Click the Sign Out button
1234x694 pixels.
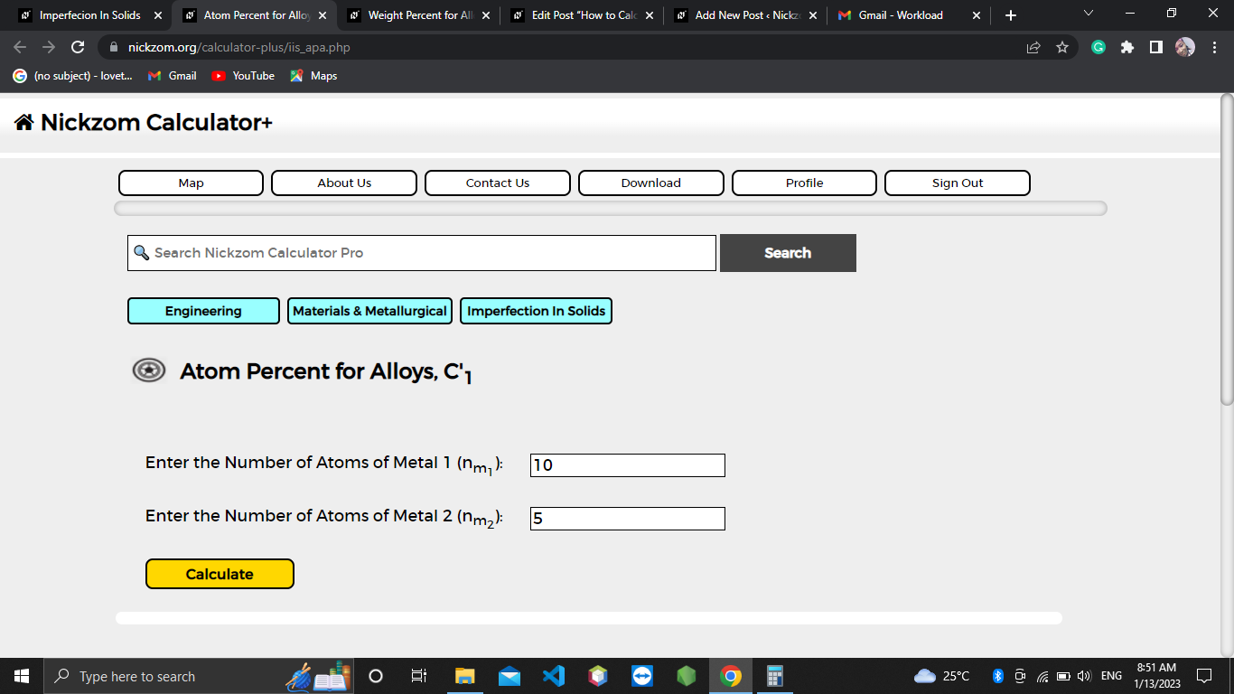tap(958, 183)
